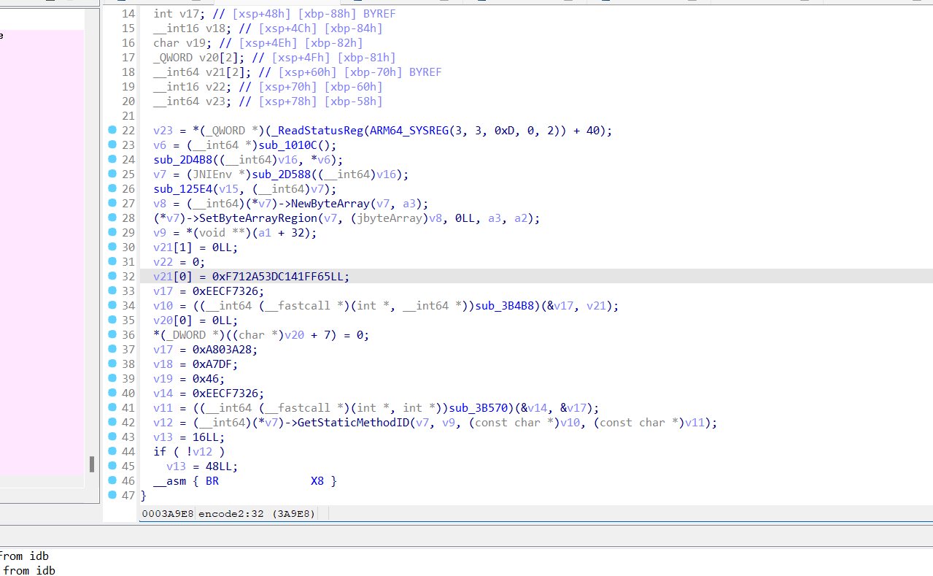Click the int v17 declaration
The width and height of the screenshot is (933, 576).
tap(179, 14)
